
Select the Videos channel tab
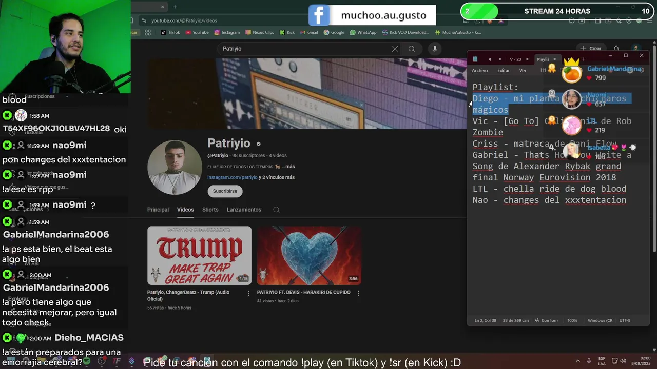click(185, 210)
